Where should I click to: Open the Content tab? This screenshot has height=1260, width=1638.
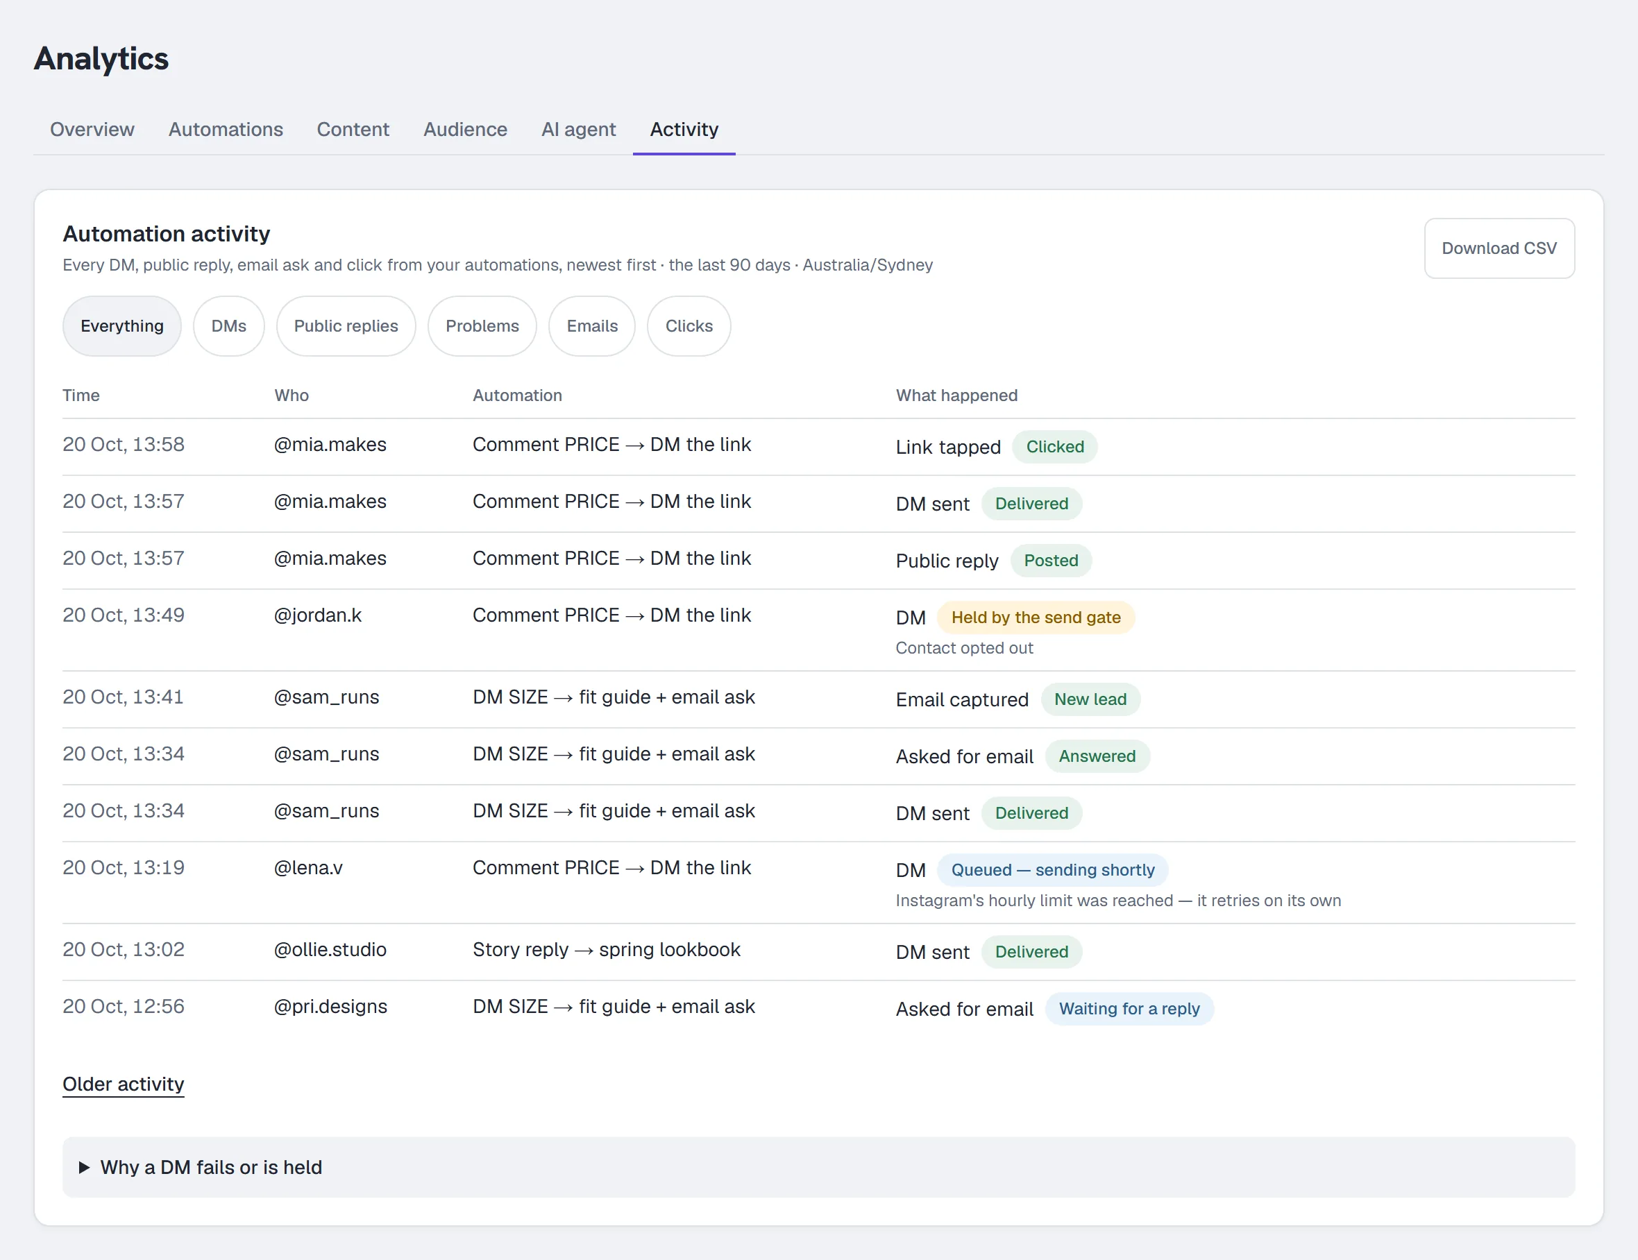pos(353,129)
